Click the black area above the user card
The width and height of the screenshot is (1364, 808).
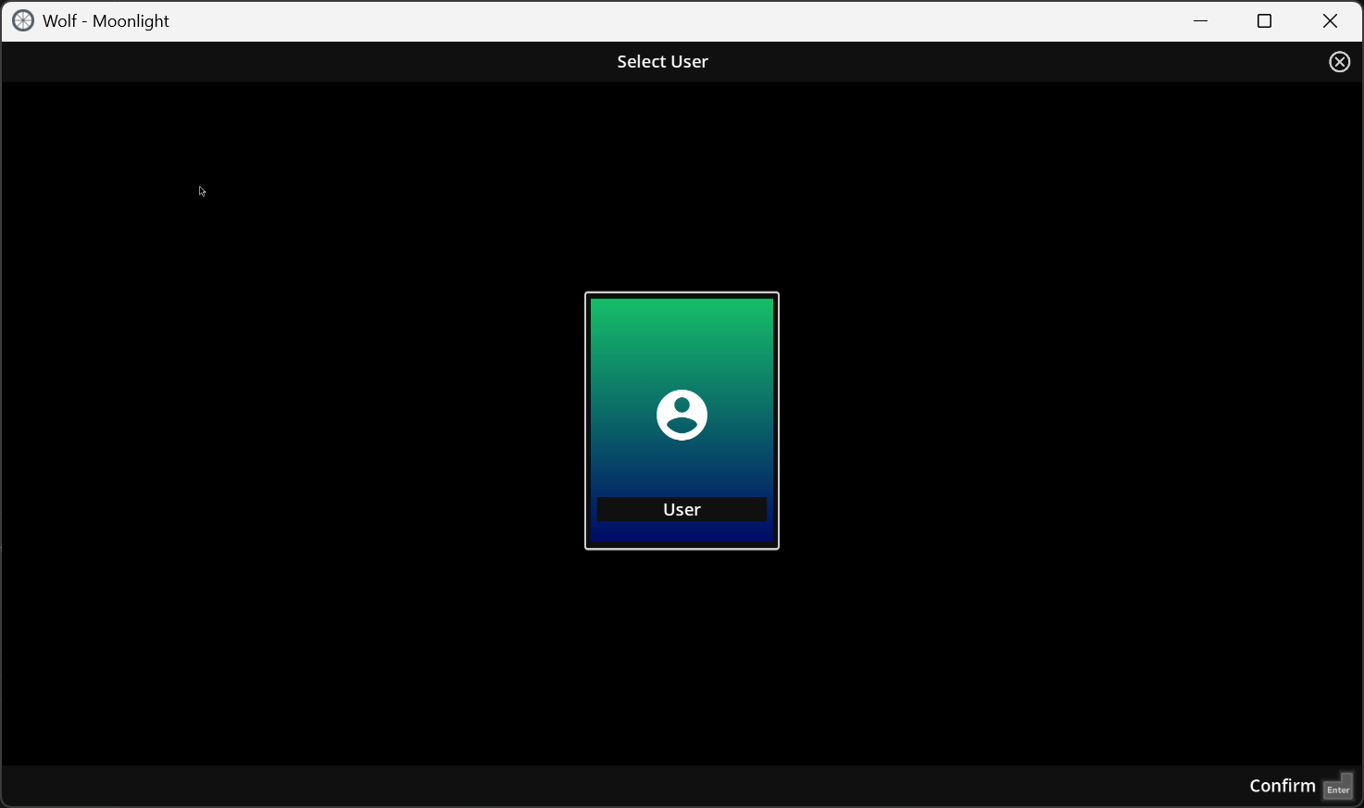(682, 187)
